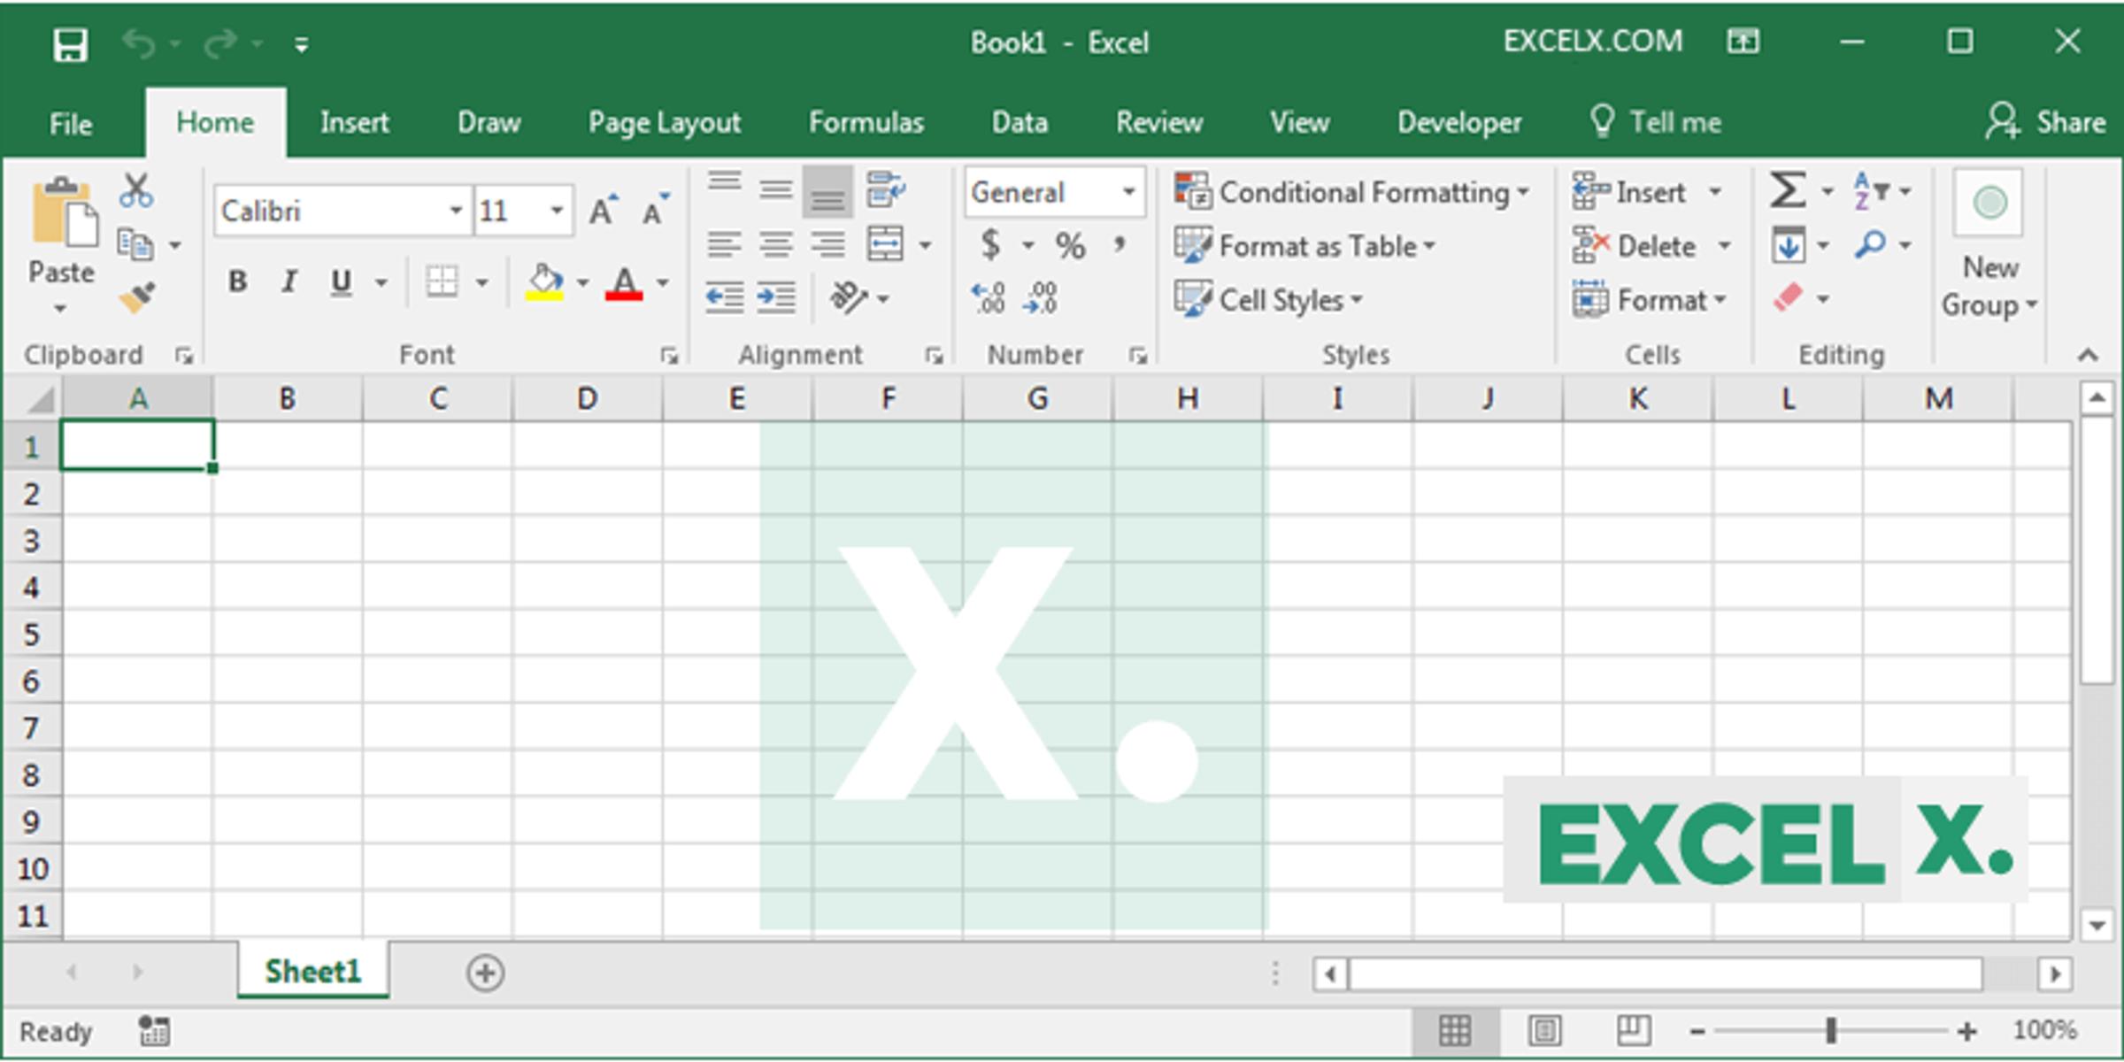
Task: Click the Save icon in Quick Access toolbar
Action: tap(70, 43)
